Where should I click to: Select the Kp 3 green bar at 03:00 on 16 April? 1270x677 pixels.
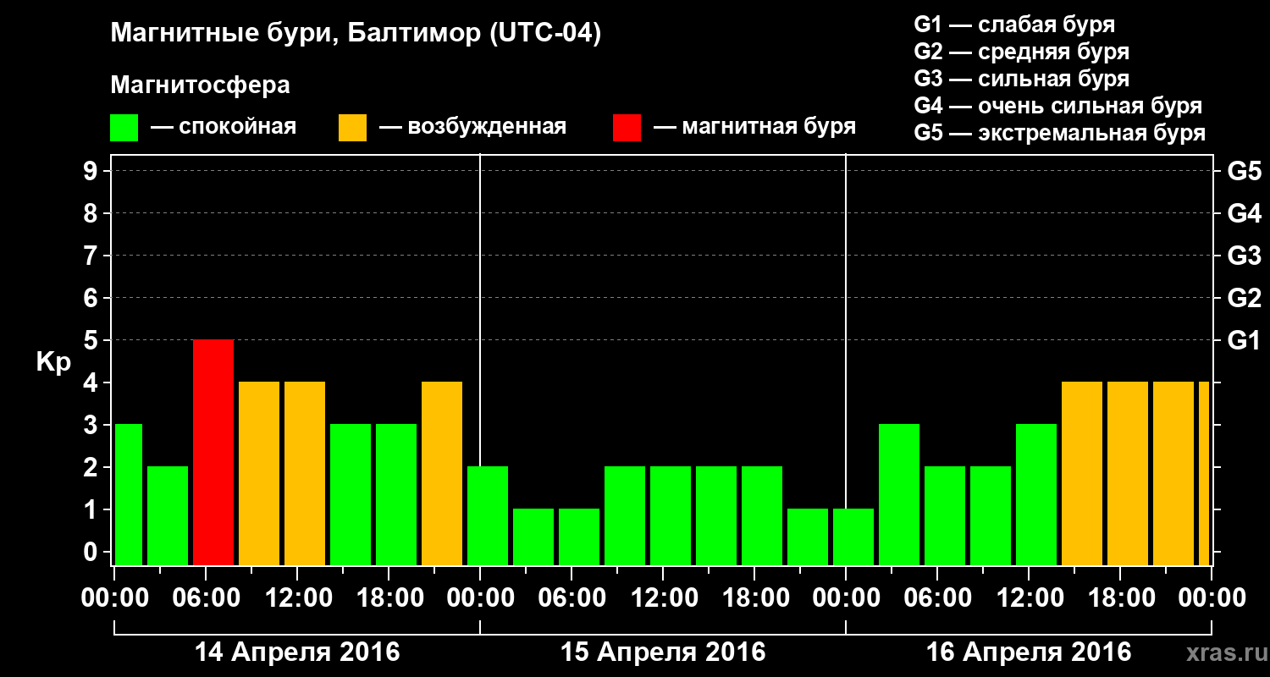pyautogui.click(x=899, y=494)
